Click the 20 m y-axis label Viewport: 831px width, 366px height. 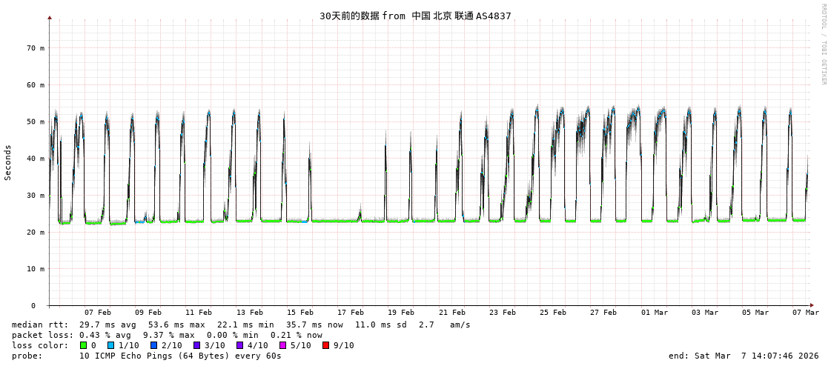click(36, 233)
